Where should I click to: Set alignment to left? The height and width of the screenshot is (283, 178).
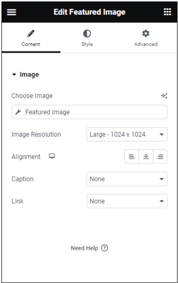pyautogui.click(x=132, y=157)
